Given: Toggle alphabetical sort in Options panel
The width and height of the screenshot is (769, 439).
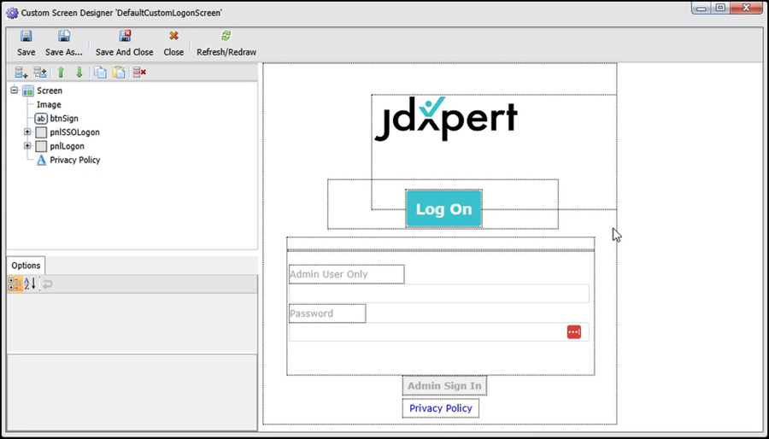Looking at the screenshot, I should [x=30, y=284].
